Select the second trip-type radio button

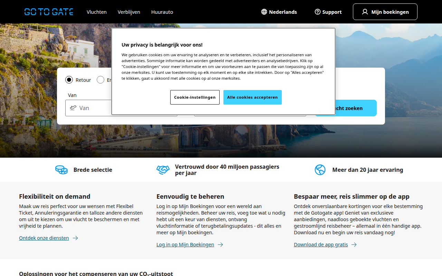point(100,80)
